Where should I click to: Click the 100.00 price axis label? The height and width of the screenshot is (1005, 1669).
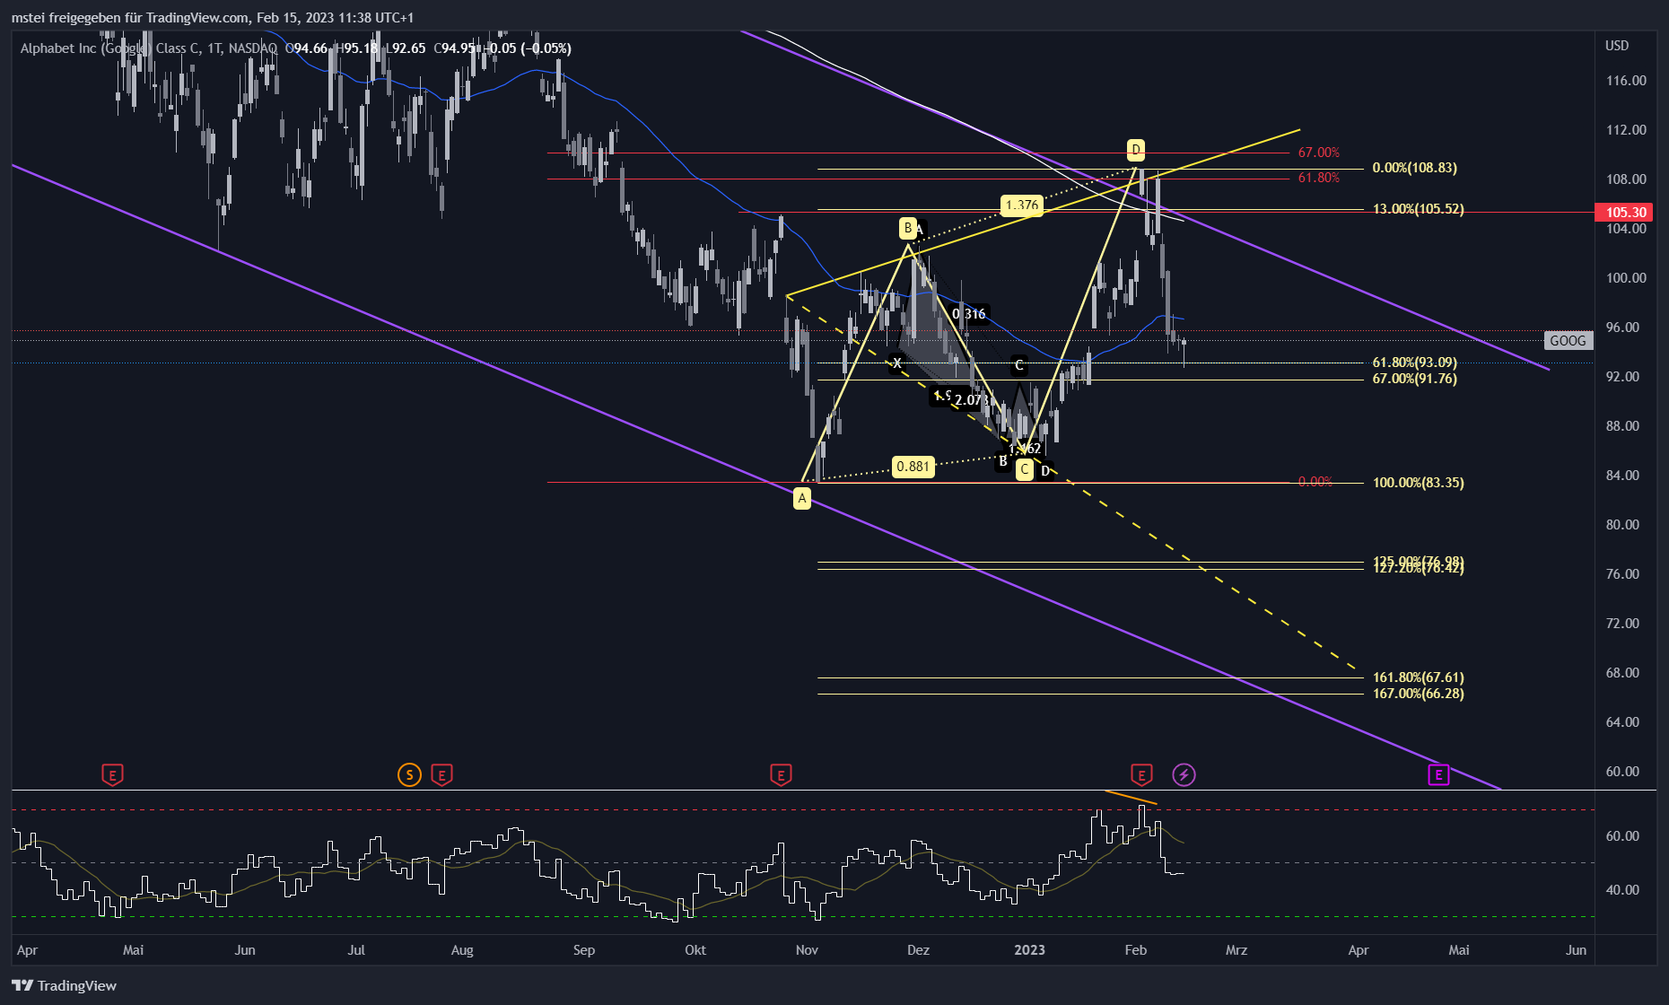(x=1626, y=278)
